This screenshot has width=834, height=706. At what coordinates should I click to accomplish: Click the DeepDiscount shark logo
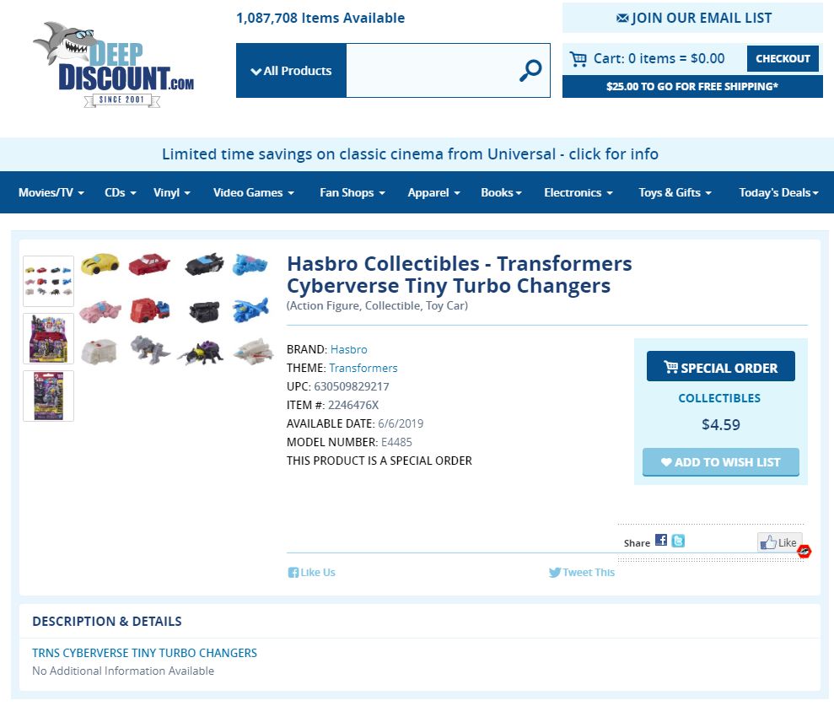[113, 64]
